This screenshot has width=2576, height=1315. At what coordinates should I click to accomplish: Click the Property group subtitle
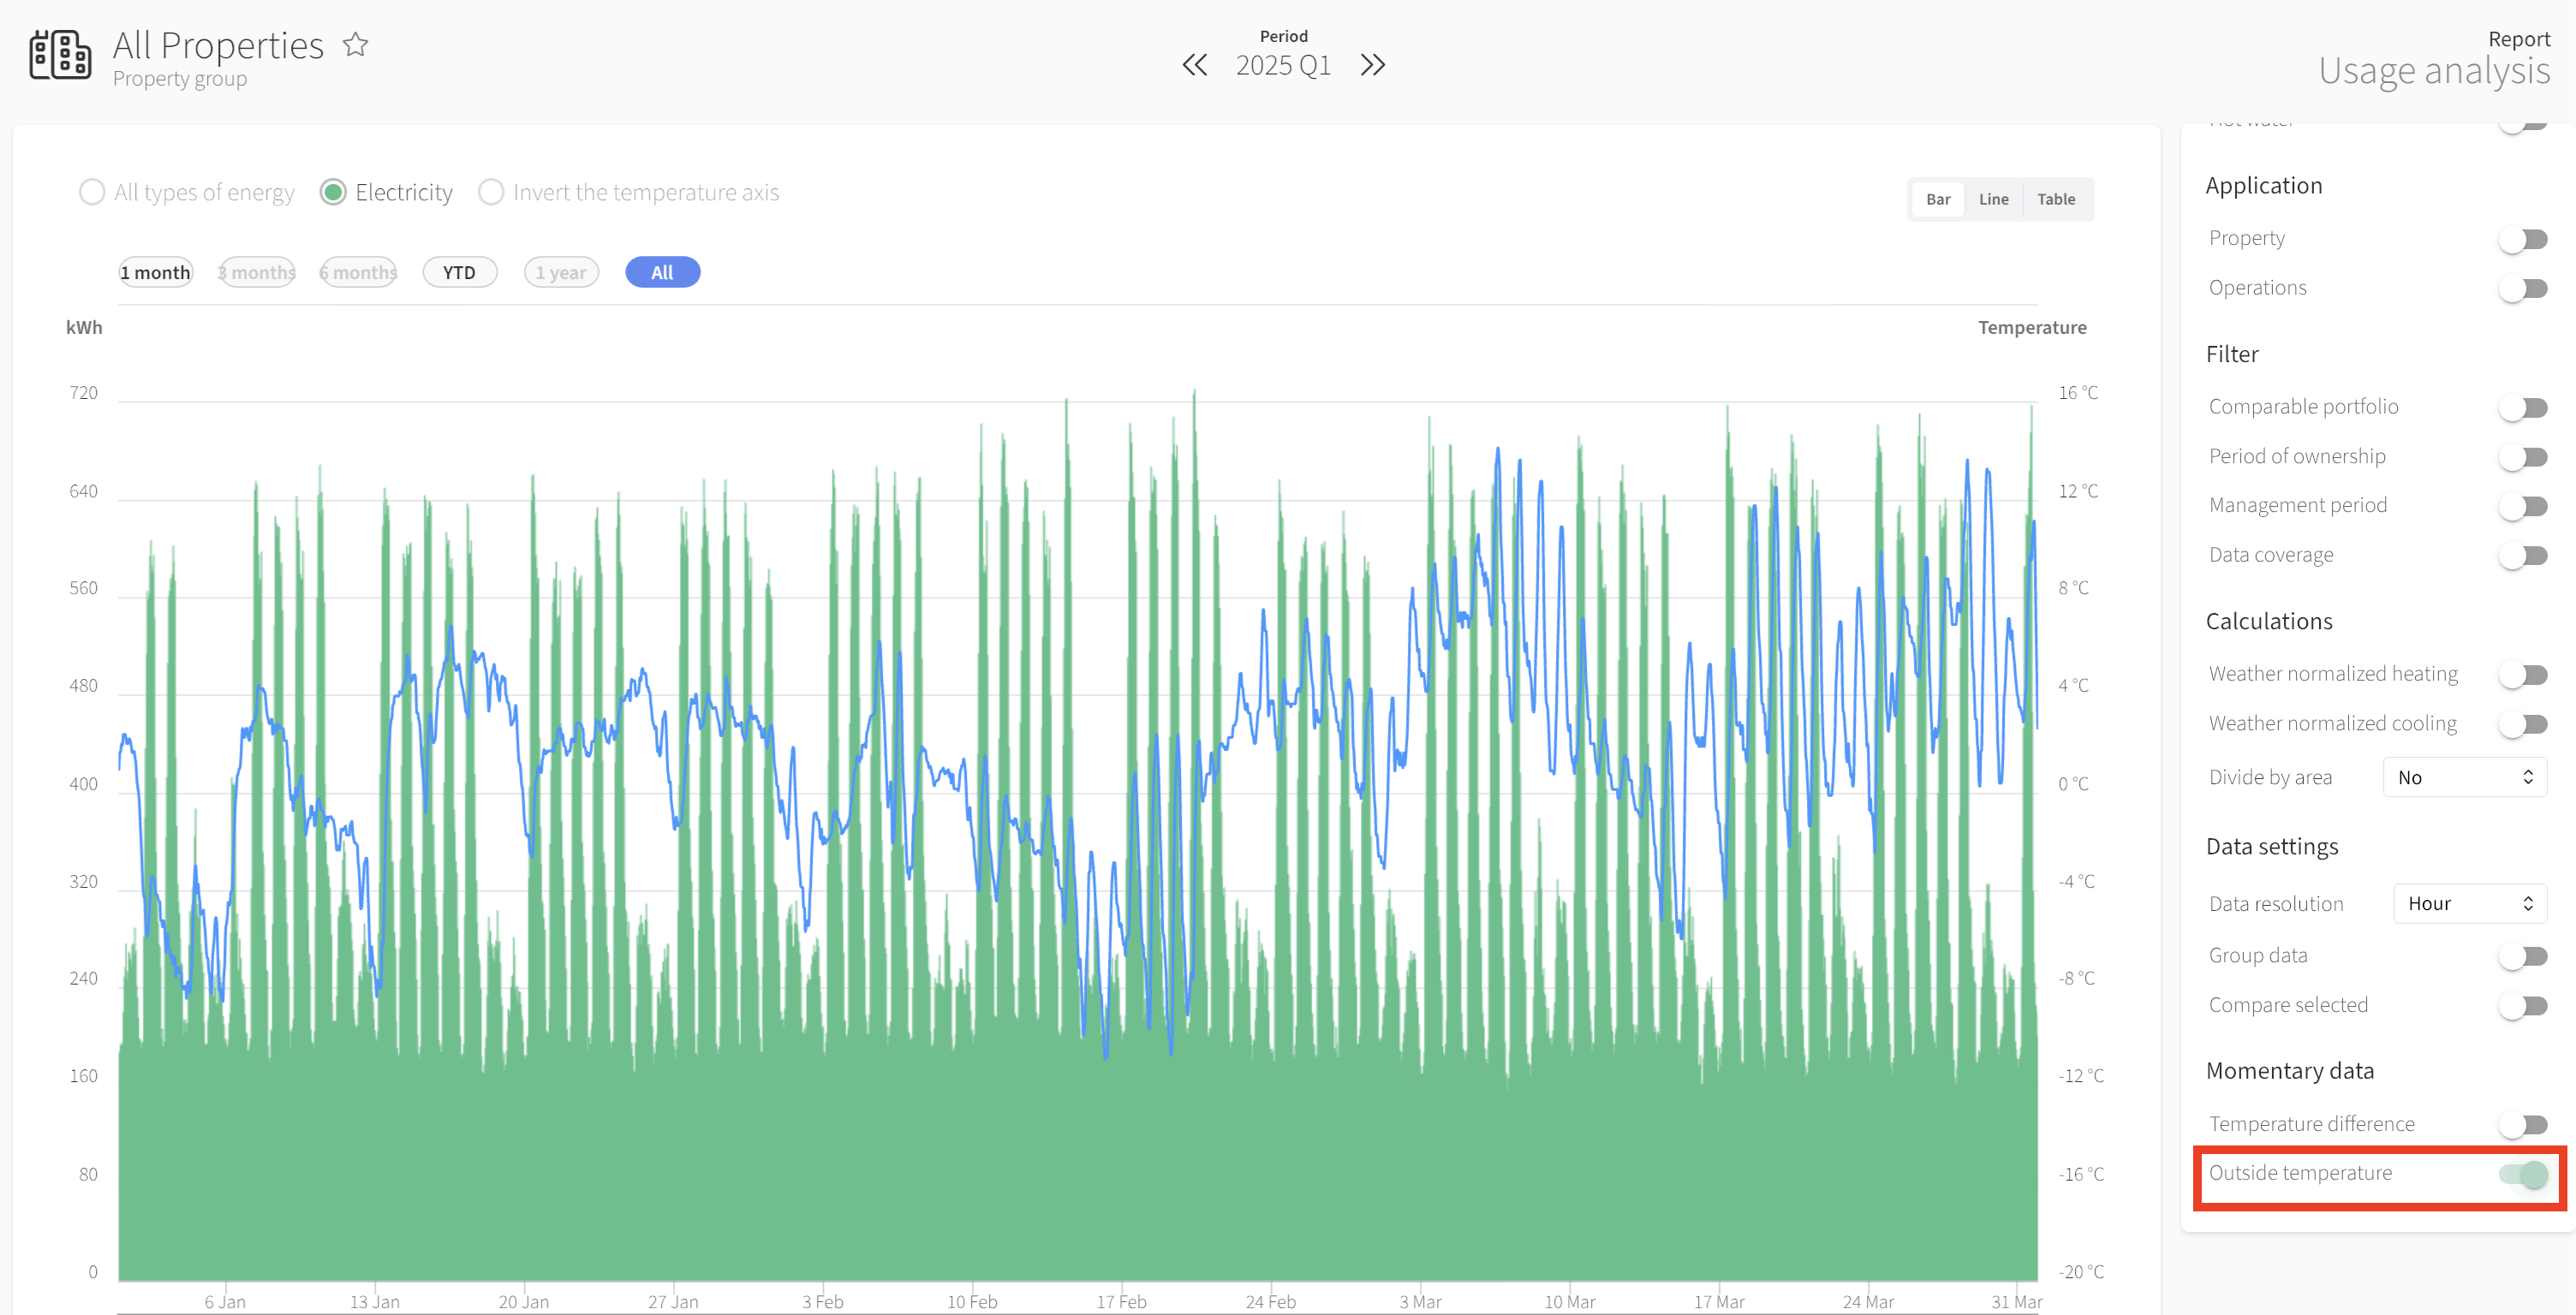click(x=180, y=78)
